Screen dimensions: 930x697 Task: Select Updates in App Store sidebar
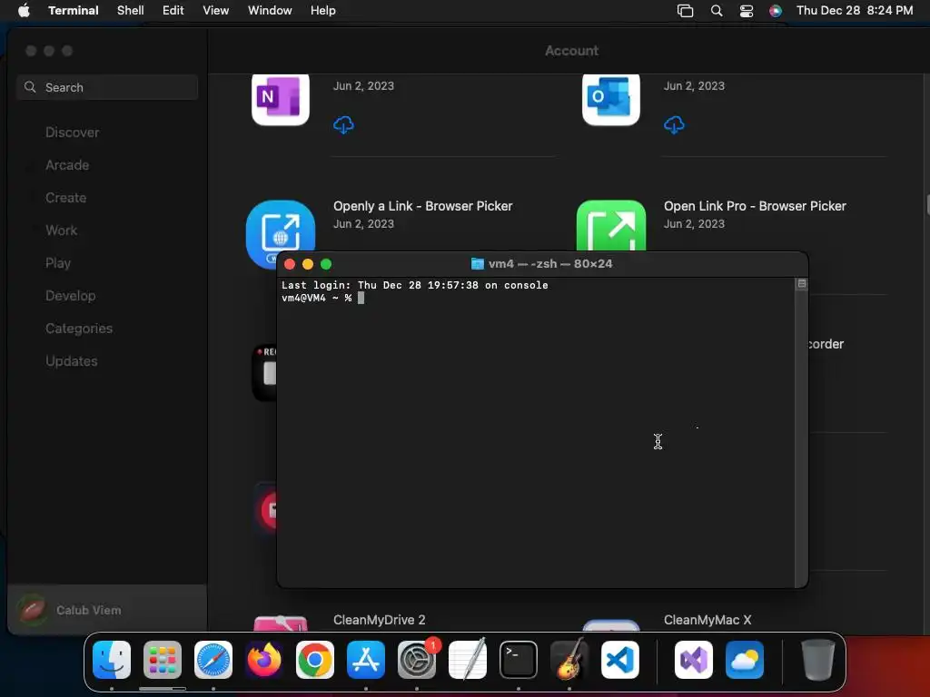(71, 361)
